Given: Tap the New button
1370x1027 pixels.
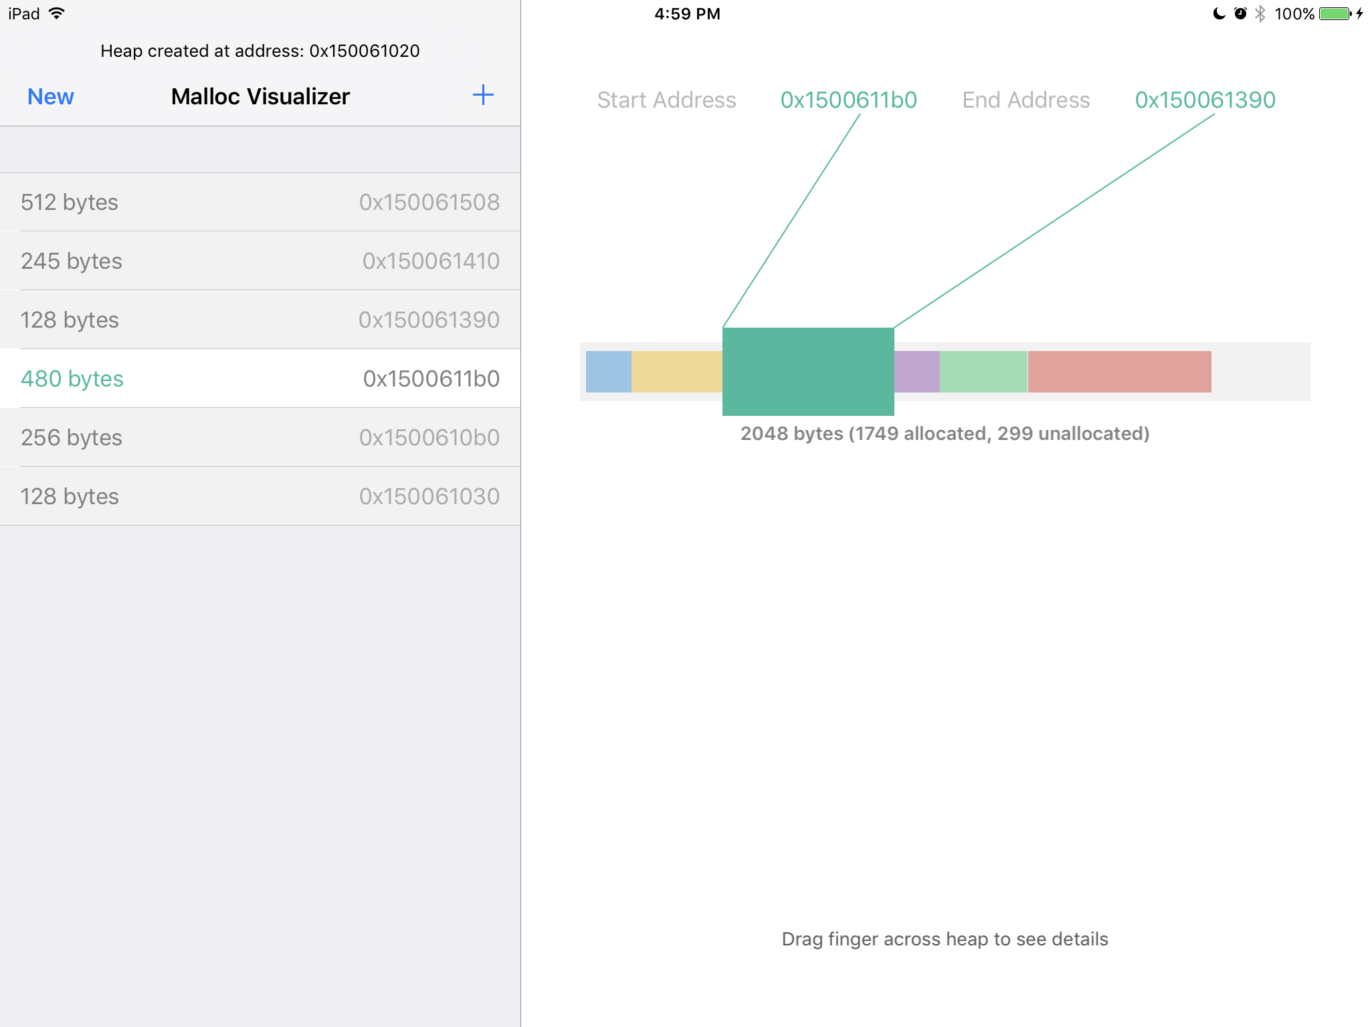Looking at the screenshot, I should click(50, 97).
